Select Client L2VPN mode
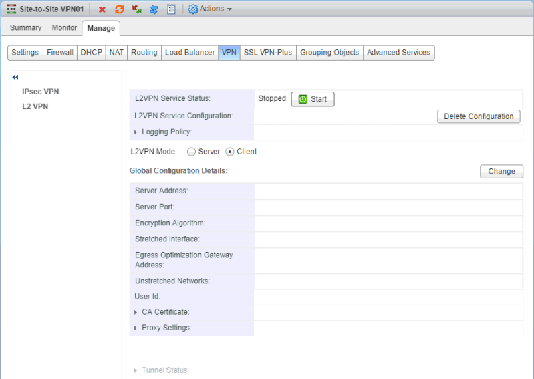This screenshot has width=534, height=379. tap(230, 152)
